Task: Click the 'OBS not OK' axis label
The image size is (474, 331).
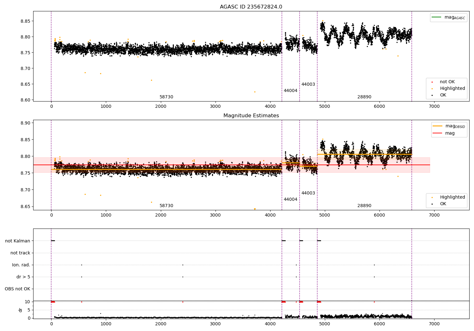Action: pos(18,289)
